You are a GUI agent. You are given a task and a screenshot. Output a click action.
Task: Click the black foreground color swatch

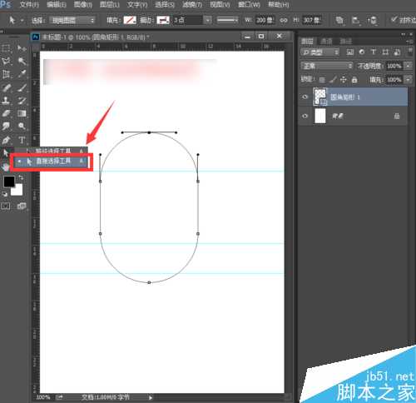9,182
